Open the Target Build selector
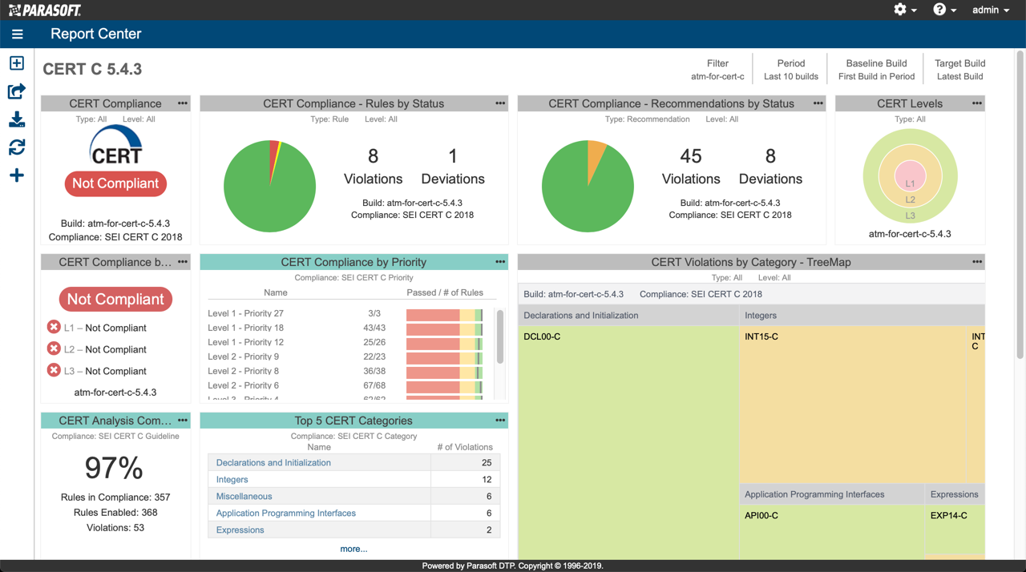Screen dimensions: 1026x572 (959, 70)
